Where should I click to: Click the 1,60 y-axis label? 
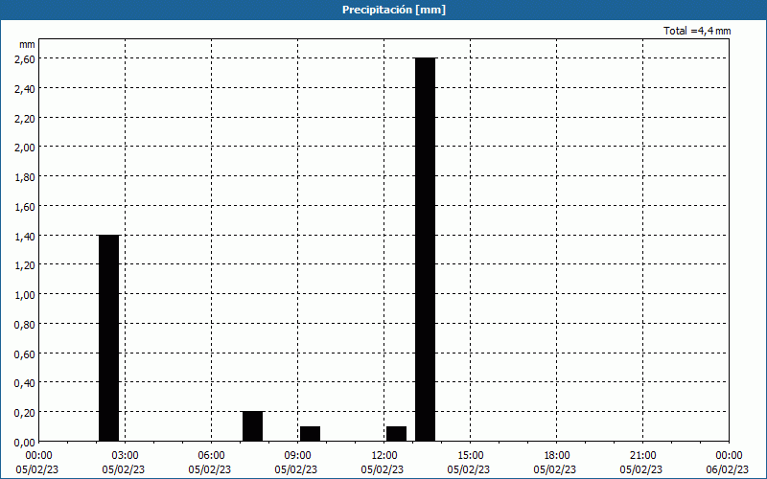pyautogui.click(x=25, y=206)
